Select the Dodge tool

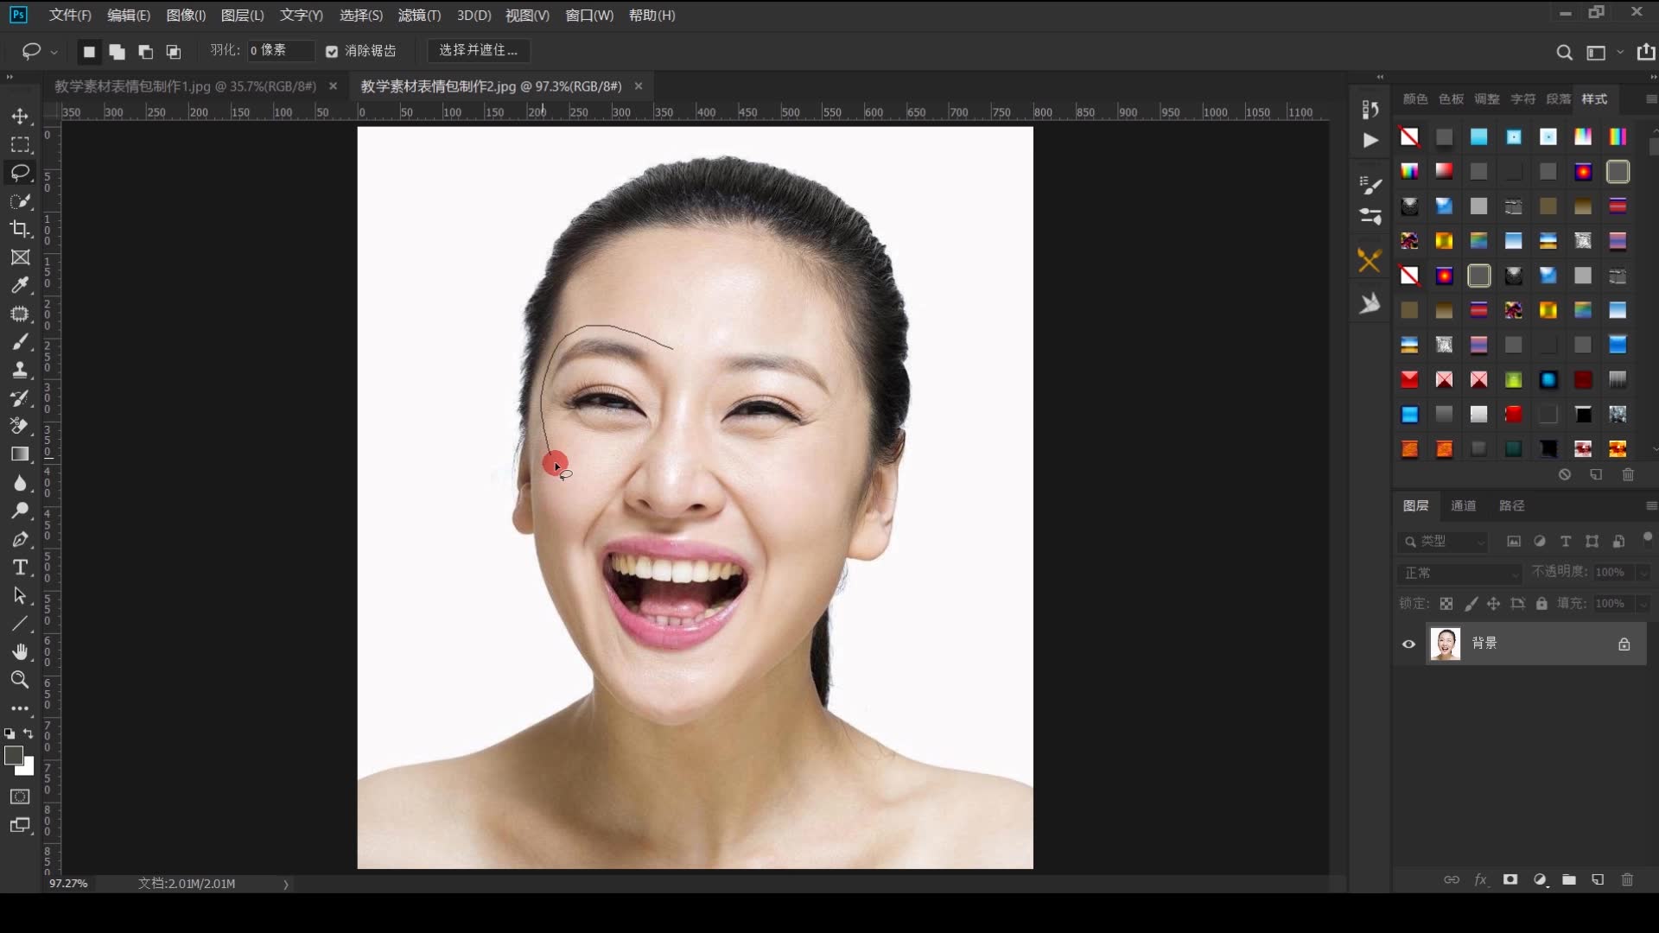point(20,511)
